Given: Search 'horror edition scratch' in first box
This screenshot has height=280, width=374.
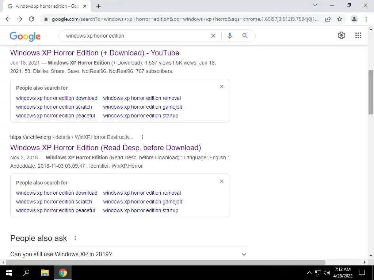Looking at the screenshot, I should pyautogui.click(x=54, y=107).
